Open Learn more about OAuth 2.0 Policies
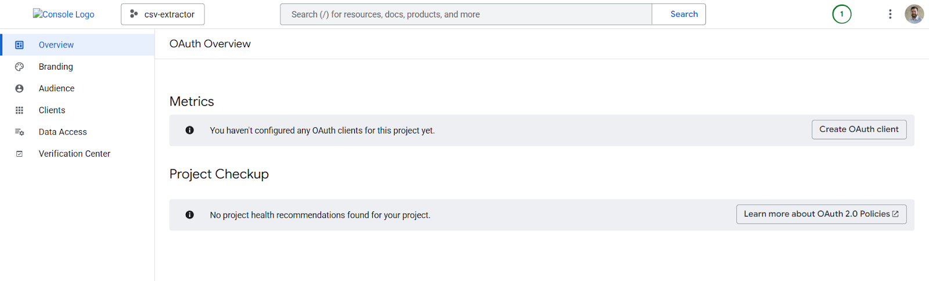The height and width of the screenshot is (281, 929). (x=820, y=214)
